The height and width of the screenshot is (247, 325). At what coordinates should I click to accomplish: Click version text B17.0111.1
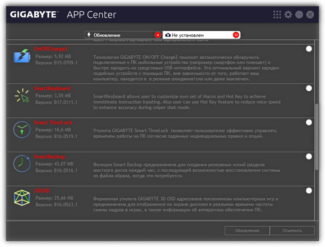click(65, 103)
